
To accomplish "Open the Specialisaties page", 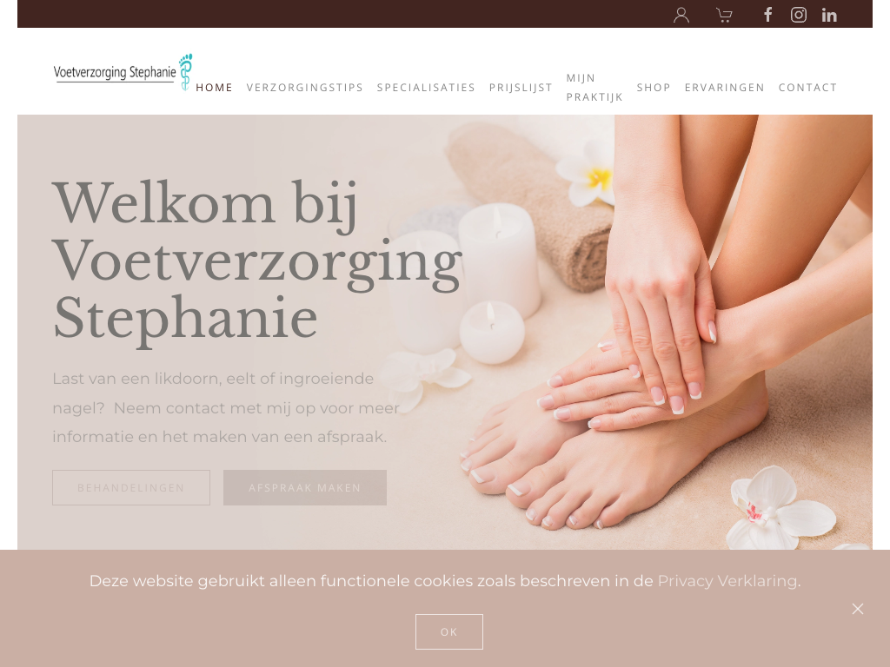I will point(426,88).
